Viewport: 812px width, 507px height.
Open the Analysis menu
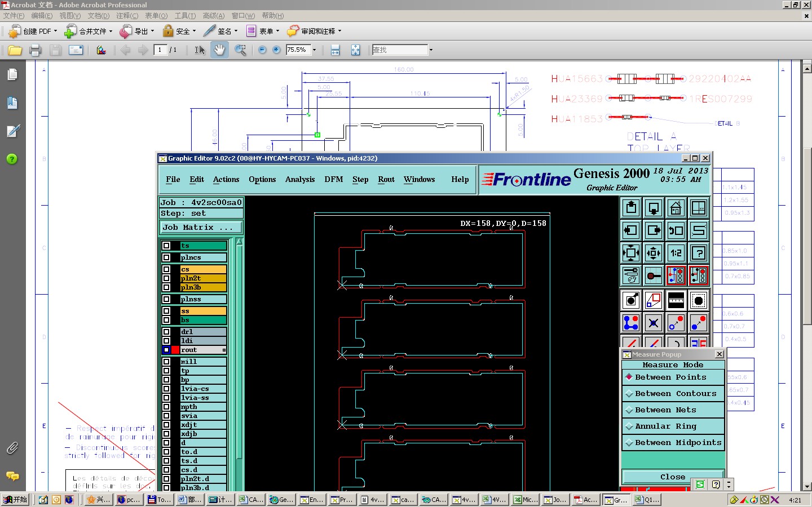(x=299, y=179)
